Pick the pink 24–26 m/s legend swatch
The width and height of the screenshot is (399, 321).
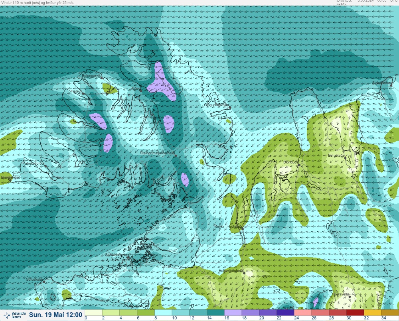pos(303,312)
